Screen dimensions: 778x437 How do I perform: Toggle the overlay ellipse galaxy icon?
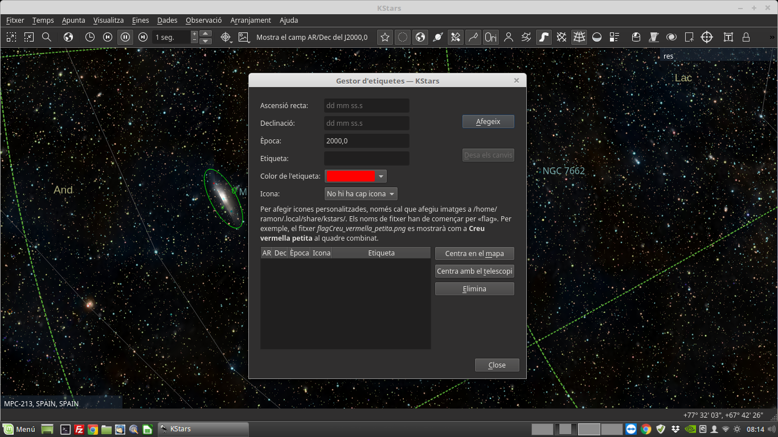tap(671, 37)
